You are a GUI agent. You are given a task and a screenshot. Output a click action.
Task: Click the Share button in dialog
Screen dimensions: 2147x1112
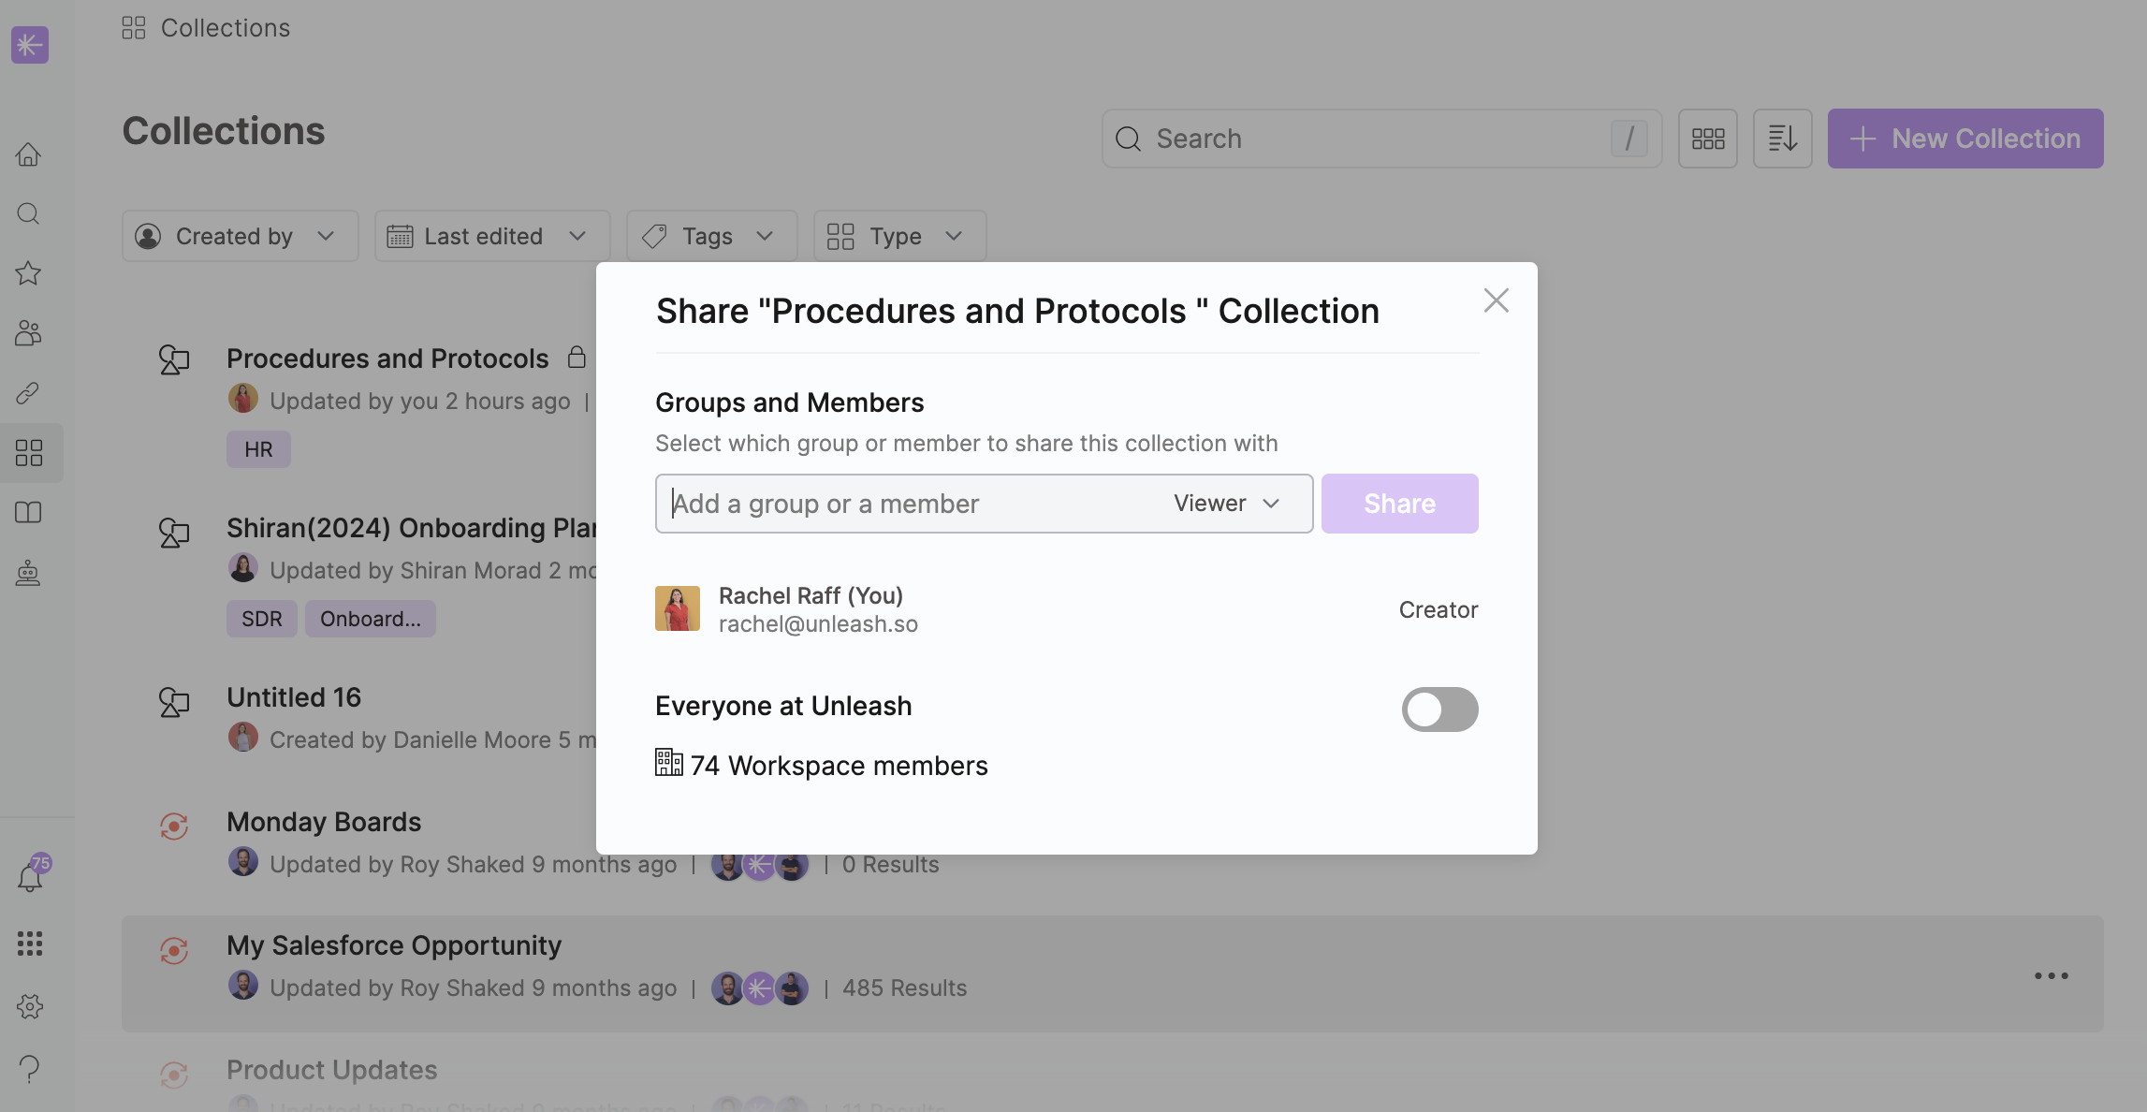[x=1400, y=504]
